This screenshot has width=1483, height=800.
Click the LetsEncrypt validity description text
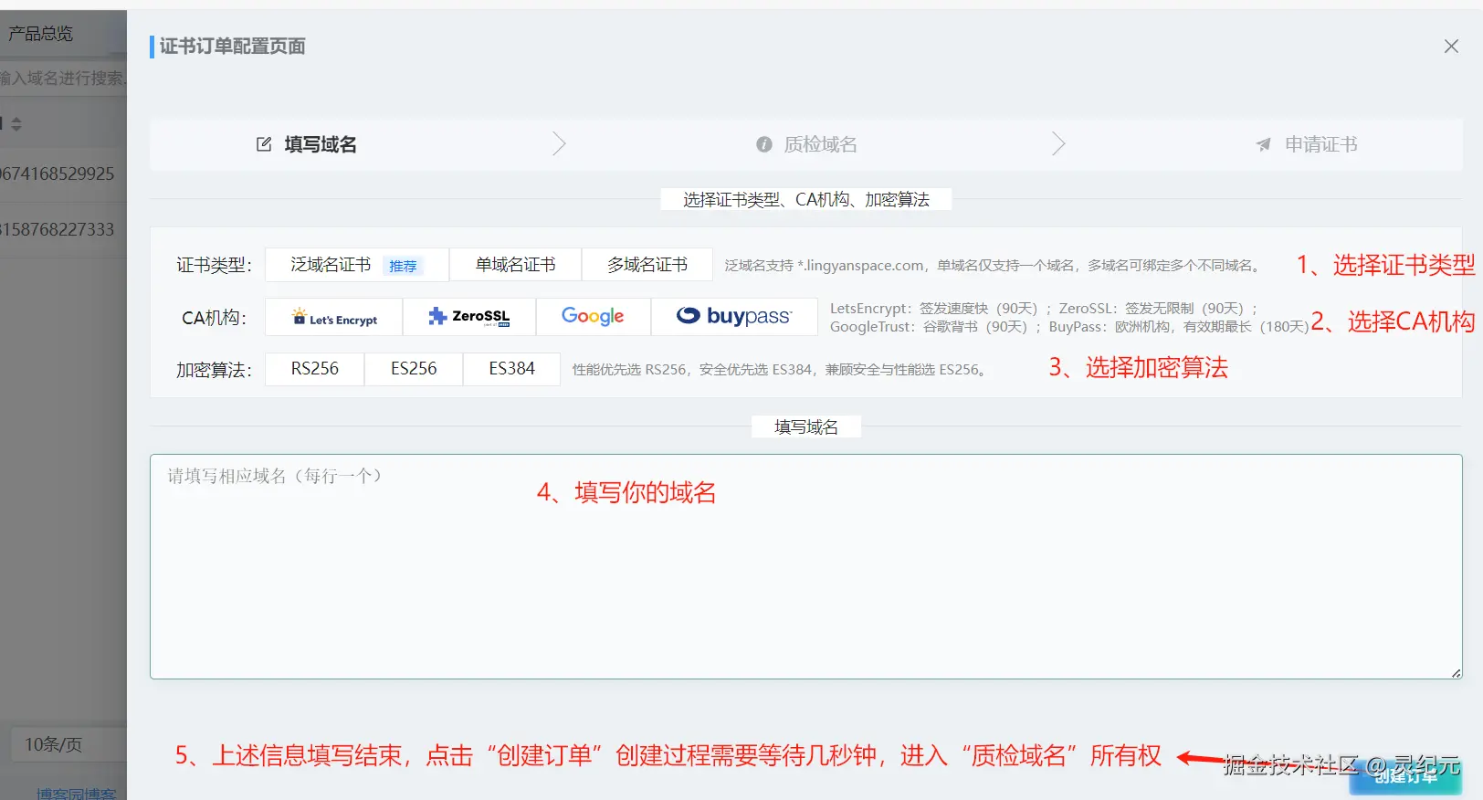[1068, 318]
